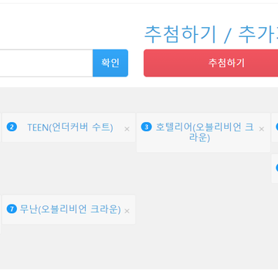Click the blue number 2 badge
Viewport: 278px width, 278px height.
[x=12, y=127]
